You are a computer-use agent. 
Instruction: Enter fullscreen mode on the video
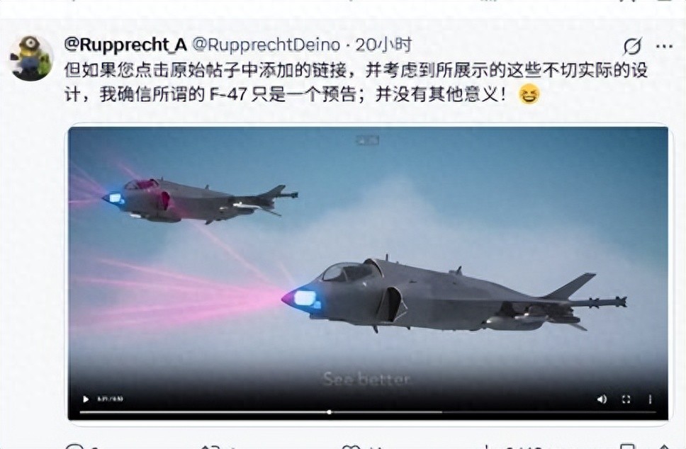click(626, 399)
